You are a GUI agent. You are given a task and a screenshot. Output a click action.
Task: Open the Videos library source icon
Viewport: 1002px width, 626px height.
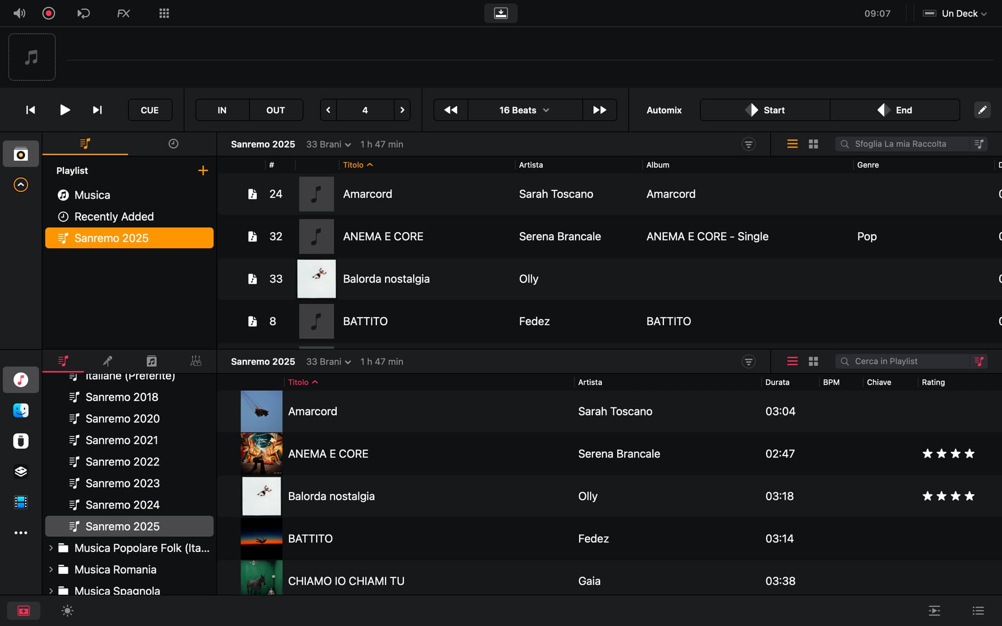(21, 502)
